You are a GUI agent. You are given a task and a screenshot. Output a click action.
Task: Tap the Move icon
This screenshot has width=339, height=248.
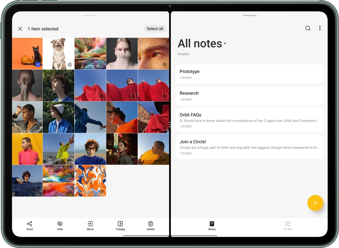point(90,224)
